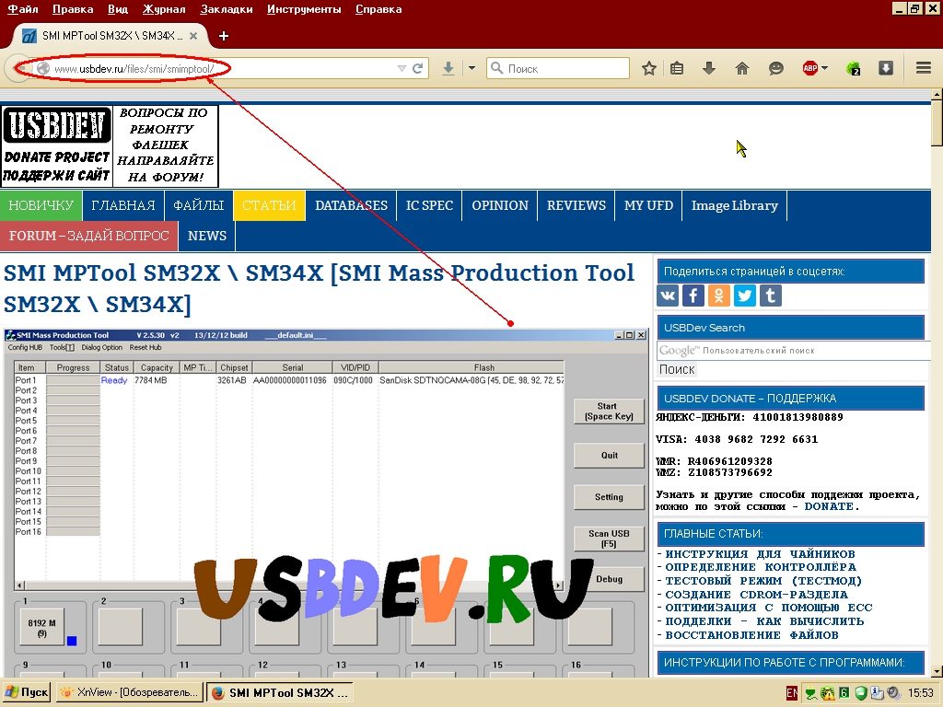Click the page title SMI MPTool SM32X link
This screenshot has width=943, height=707.
tap(319, 288)
